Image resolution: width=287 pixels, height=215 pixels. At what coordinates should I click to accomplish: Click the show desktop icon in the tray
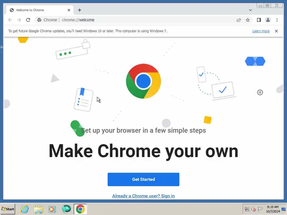coord(284,209)
